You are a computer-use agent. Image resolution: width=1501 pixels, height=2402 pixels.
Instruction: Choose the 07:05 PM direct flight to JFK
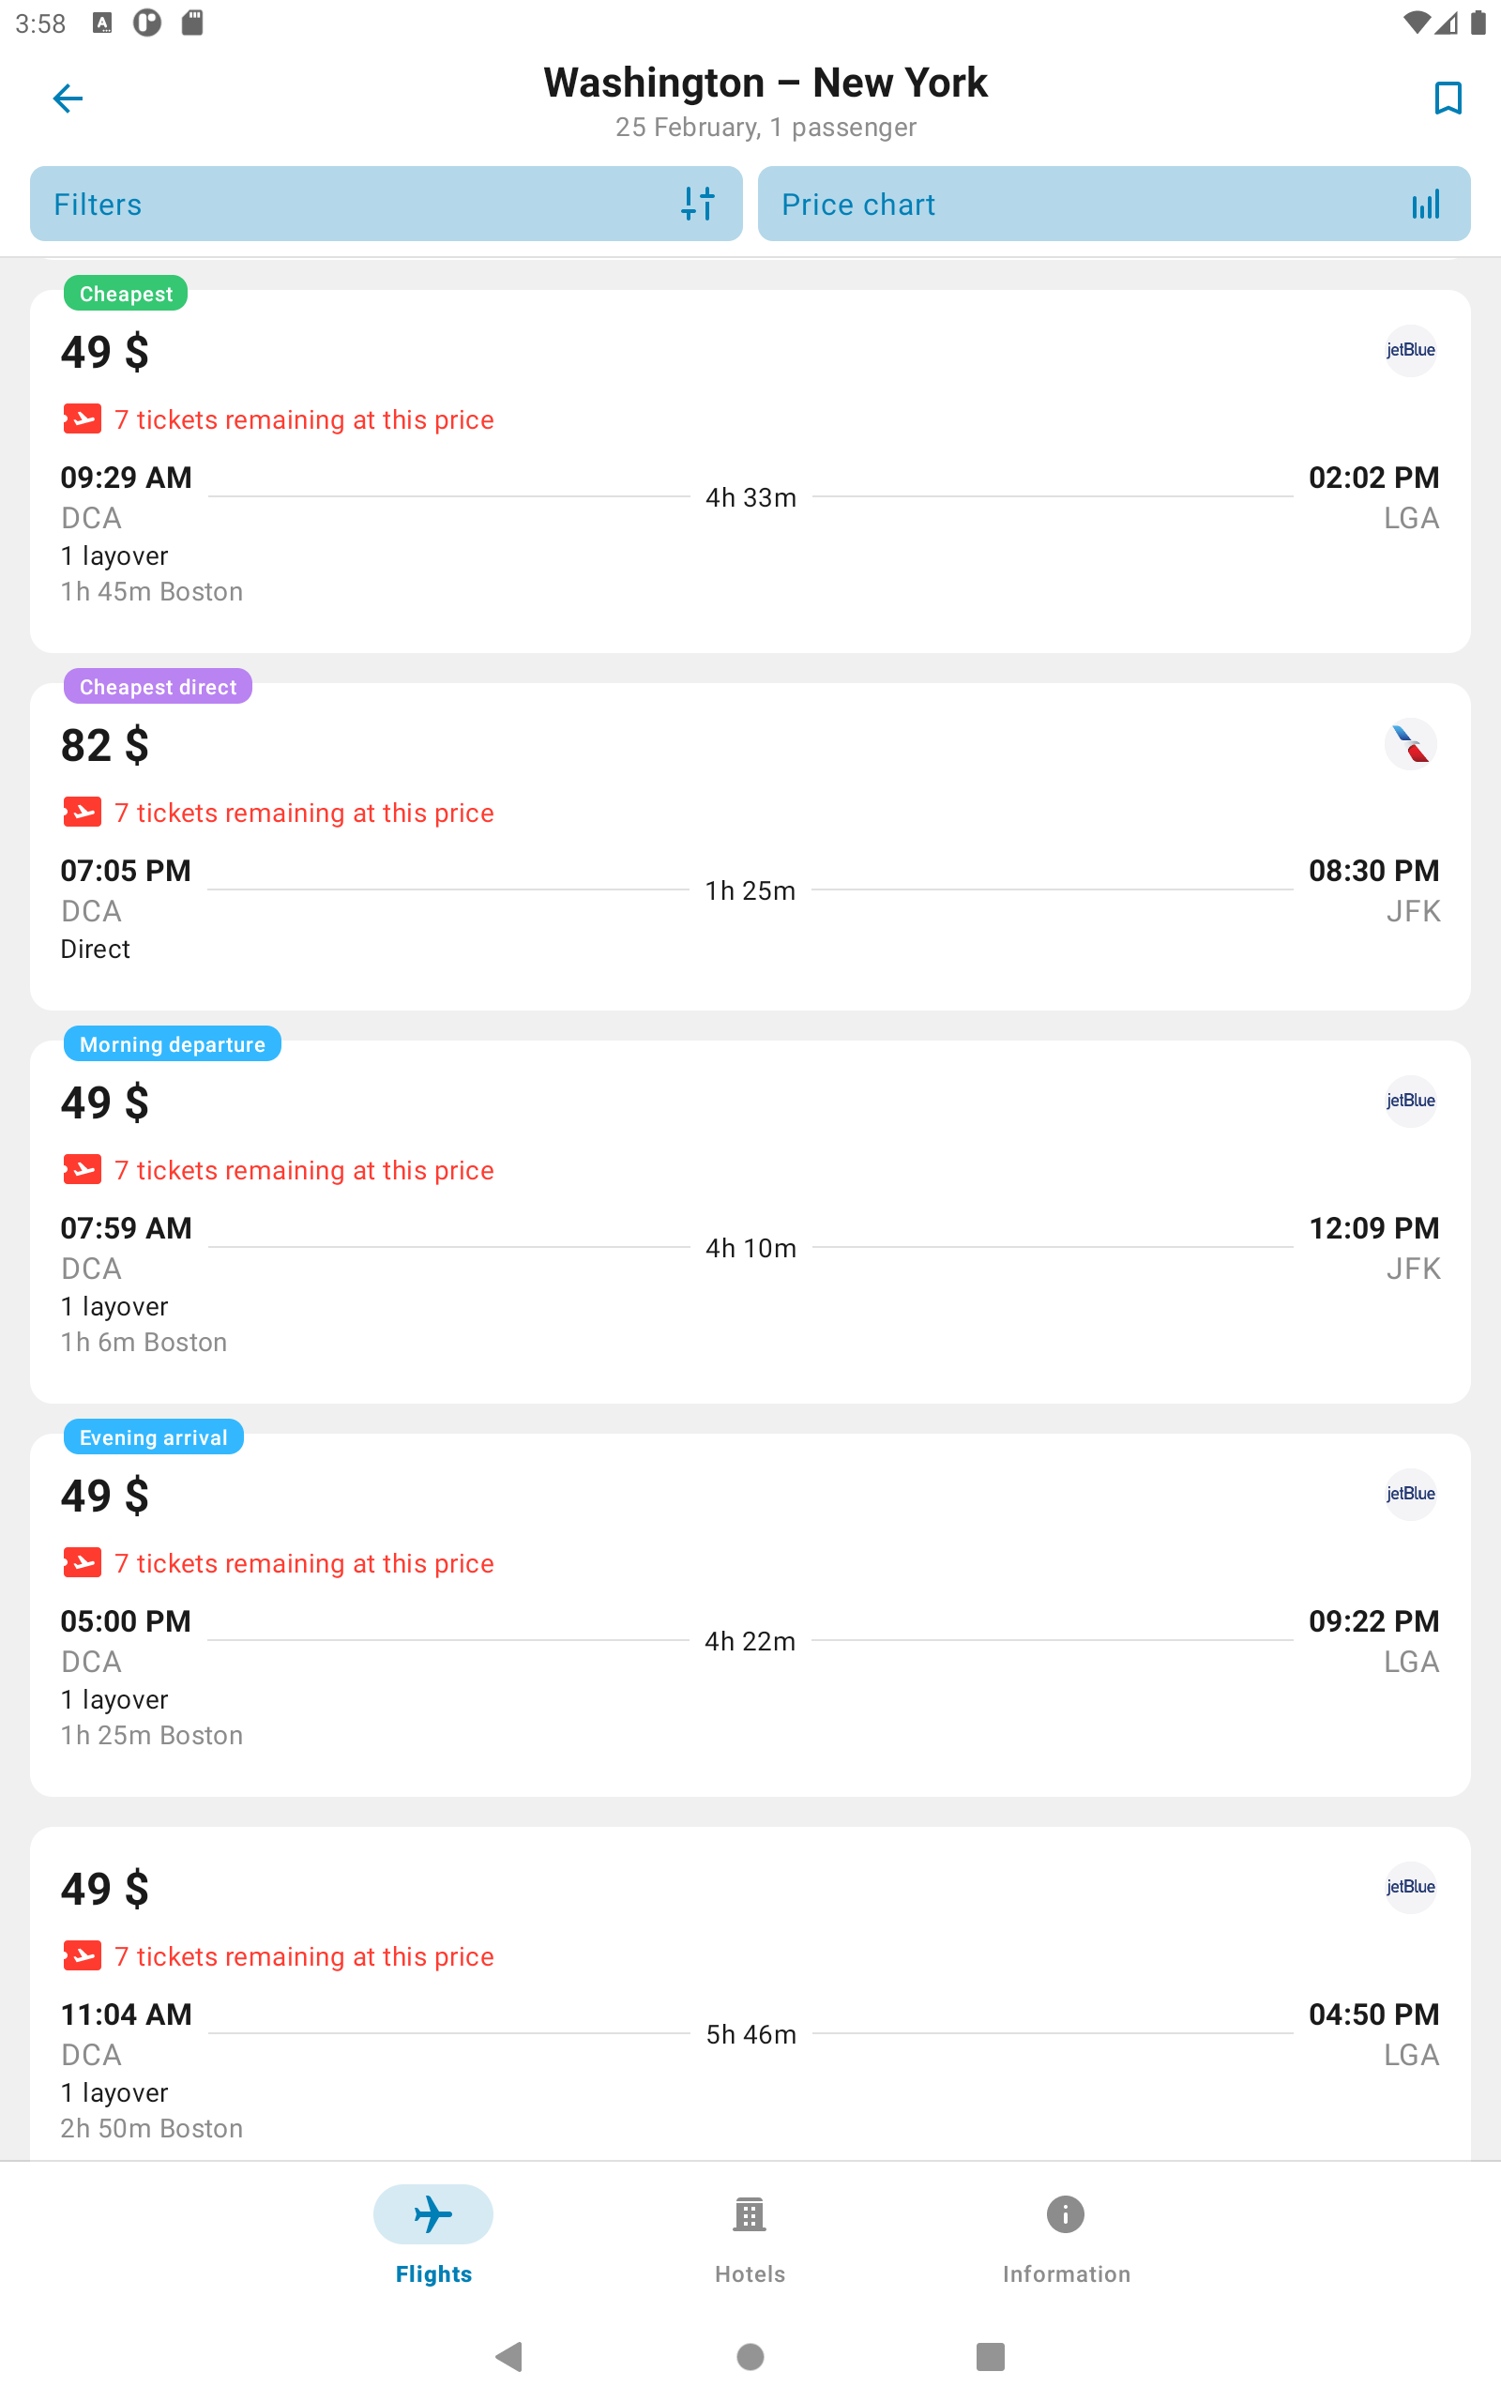click(750, 845)
